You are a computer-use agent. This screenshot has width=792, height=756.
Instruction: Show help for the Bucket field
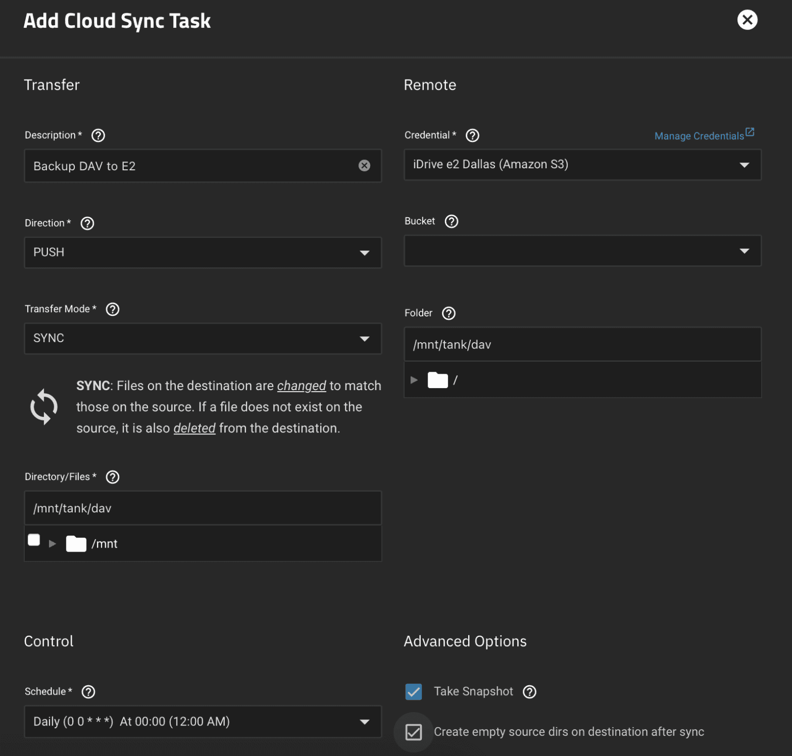point(452,221)
